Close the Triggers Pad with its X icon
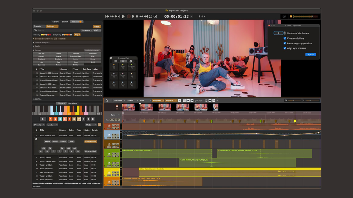This screenshot has width=353, height=198. 111,58
